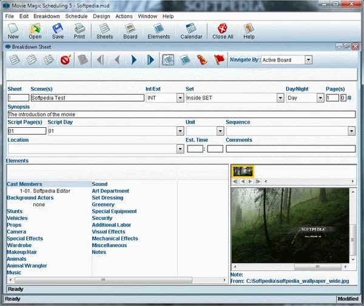Click the Est. Time hours field

tap(195, 148)
